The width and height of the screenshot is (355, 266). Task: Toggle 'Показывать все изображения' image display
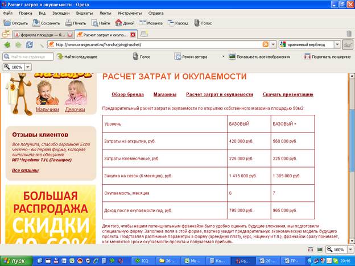point(232,56)
